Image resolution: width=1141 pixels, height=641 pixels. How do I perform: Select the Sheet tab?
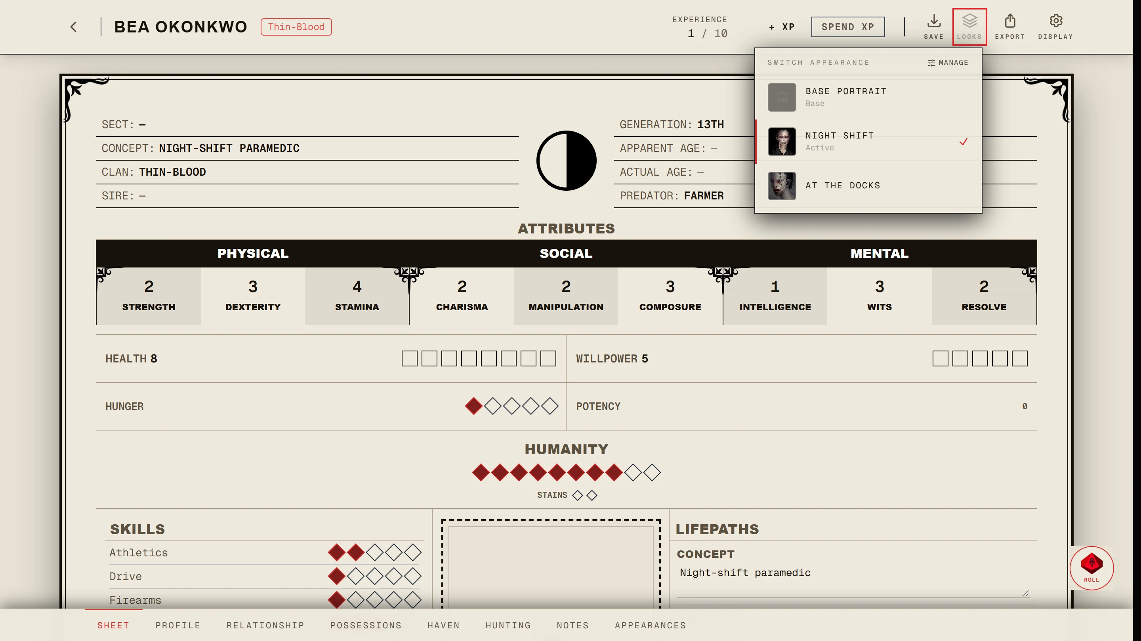coord(113,625)
